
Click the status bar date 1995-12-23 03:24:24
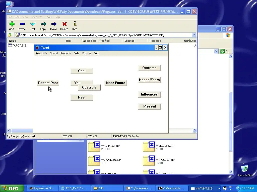[x=125, y=136]
